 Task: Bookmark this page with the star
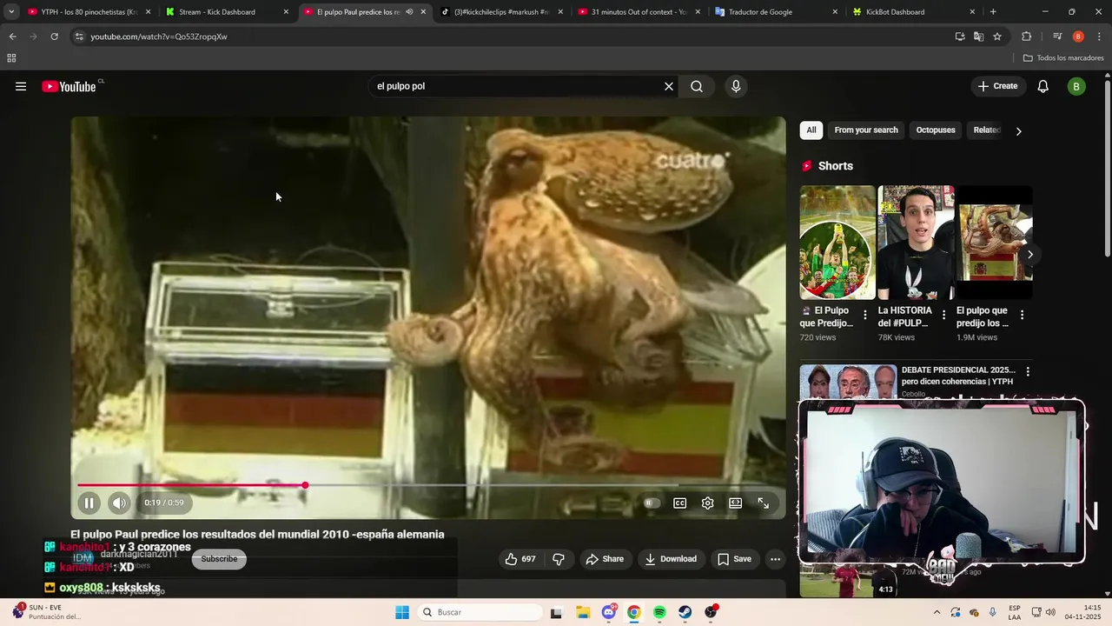997,37
